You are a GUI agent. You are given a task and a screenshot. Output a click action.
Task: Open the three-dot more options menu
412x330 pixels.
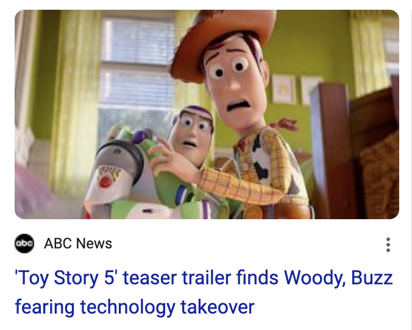(x=388, y=245)
